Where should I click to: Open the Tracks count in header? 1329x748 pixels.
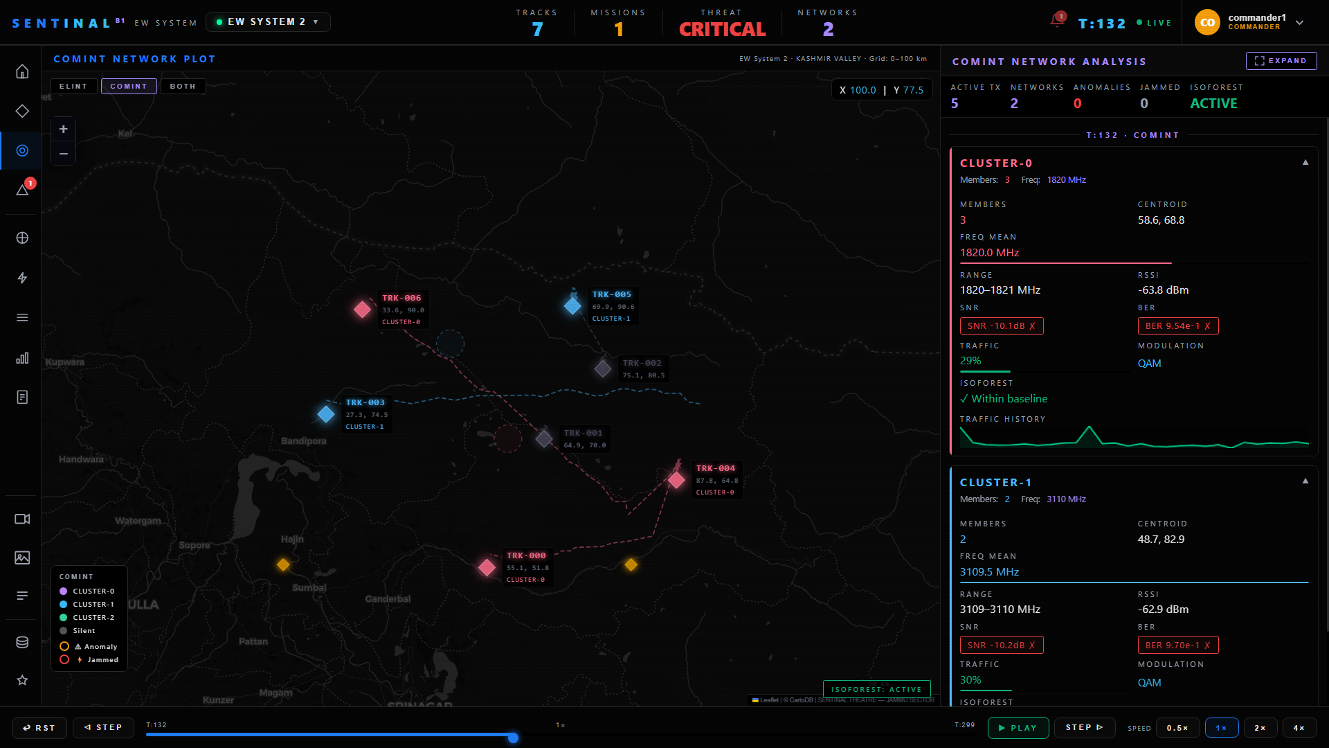coord(537,23)
